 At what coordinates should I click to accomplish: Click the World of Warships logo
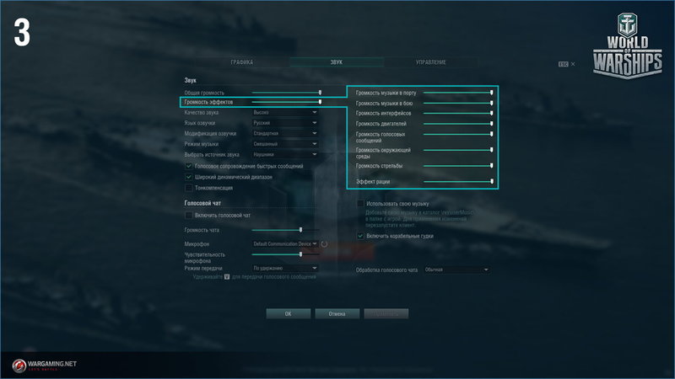627,45
